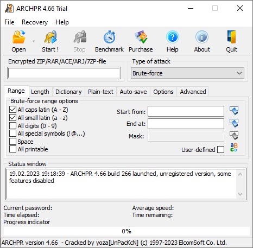The height and width of the screenshot is (248, 253).
Task: Click the icon next to End at field
Action: point(234,123)
